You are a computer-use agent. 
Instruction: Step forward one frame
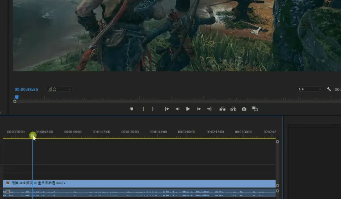point(199,109)
